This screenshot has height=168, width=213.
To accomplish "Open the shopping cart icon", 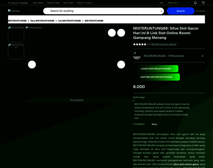I will coord(203,3).
